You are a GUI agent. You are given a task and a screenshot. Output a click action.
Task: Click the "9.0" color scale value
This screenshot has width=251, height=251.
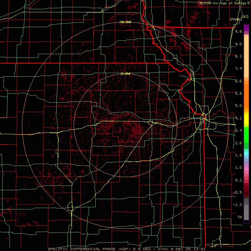point(238,44)
